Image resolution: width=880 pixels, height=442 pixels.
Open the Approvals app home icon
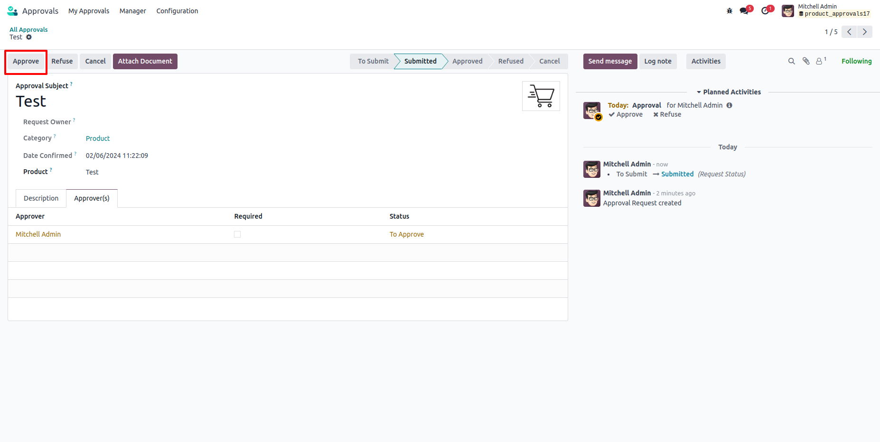point(12,11)
